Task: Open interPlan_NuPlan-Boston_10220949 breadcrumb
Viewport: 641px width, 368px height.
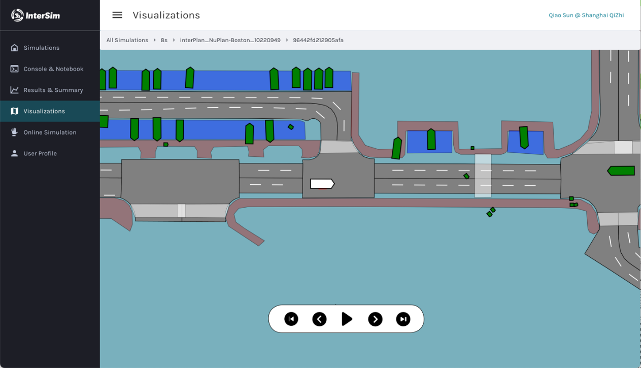Action: click(x=230, y=40)
